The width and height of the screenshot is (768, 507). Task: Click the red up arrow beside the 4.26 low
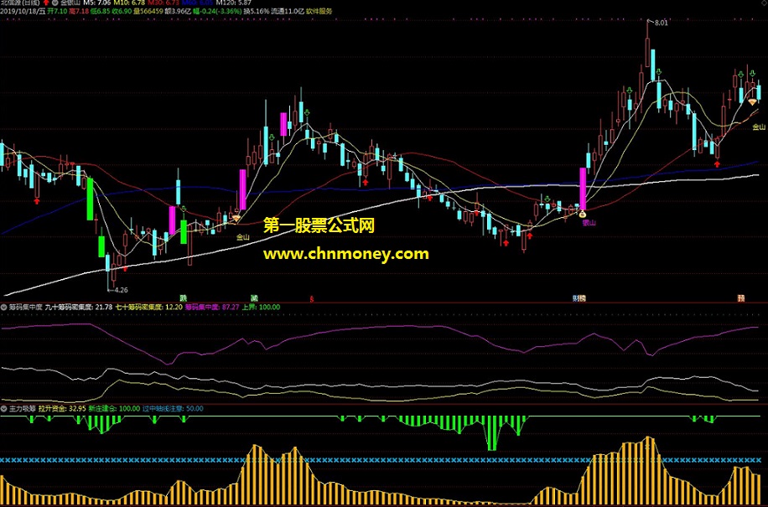[125, 268]
